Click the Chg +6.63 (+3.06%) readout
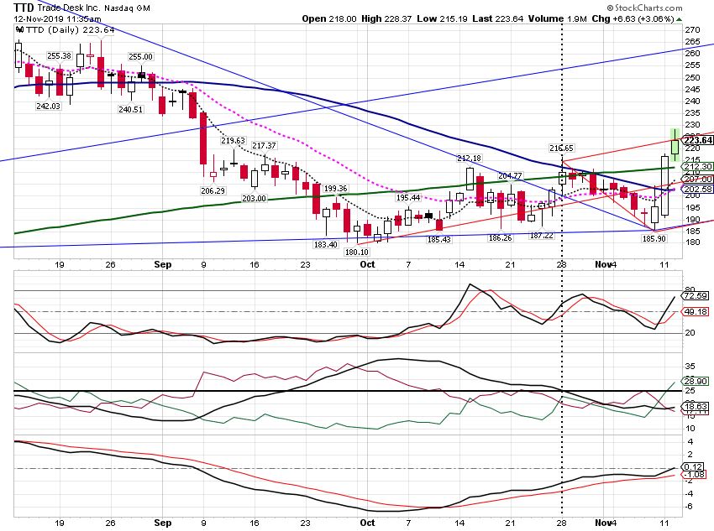The height and width of the screenshot is (531, 714). pos(633,18)
